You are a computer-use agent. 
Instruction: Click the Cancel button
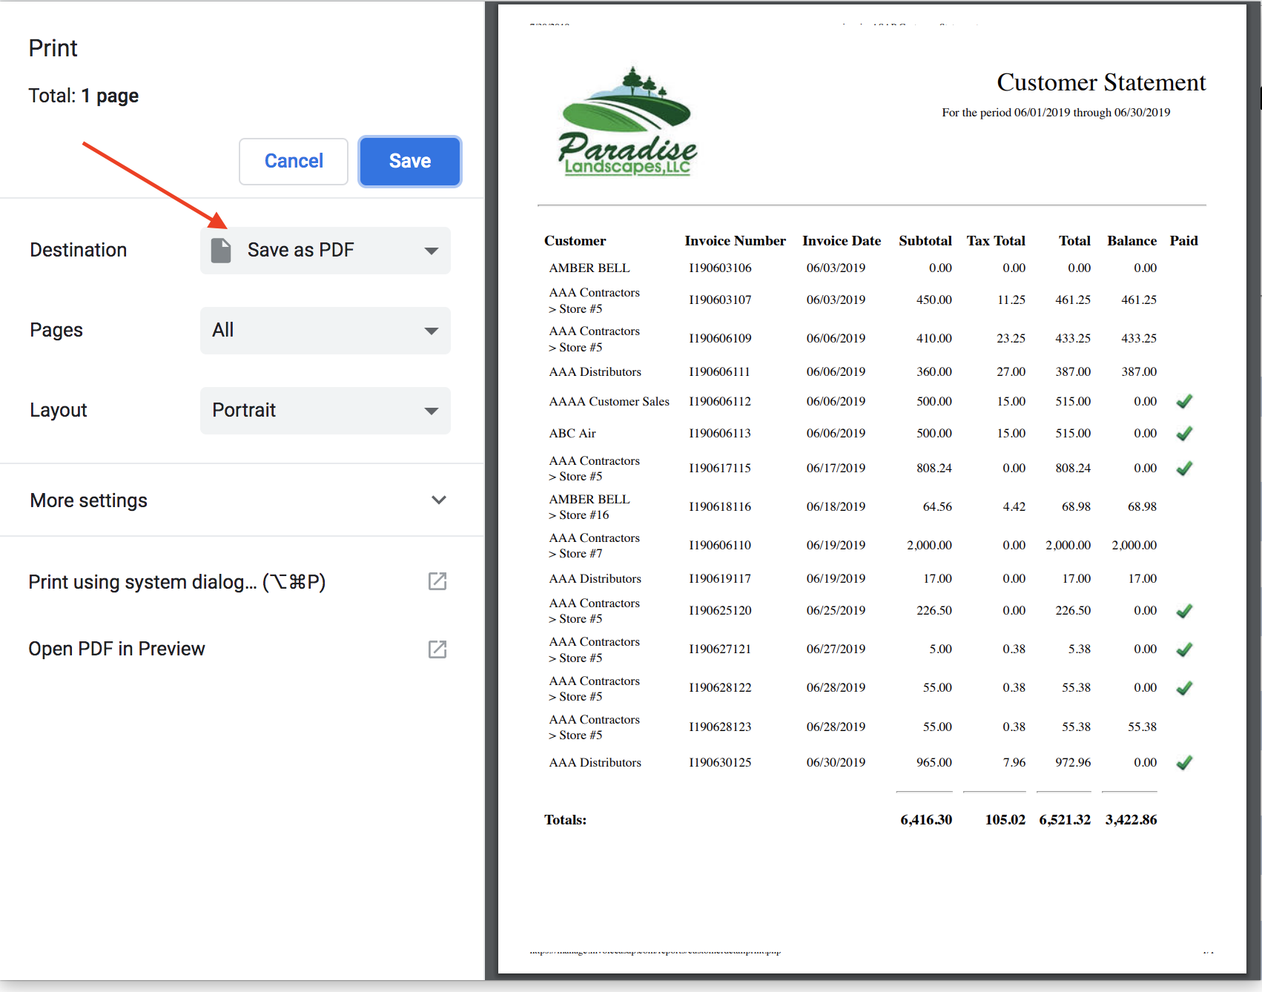coord(294,161)
